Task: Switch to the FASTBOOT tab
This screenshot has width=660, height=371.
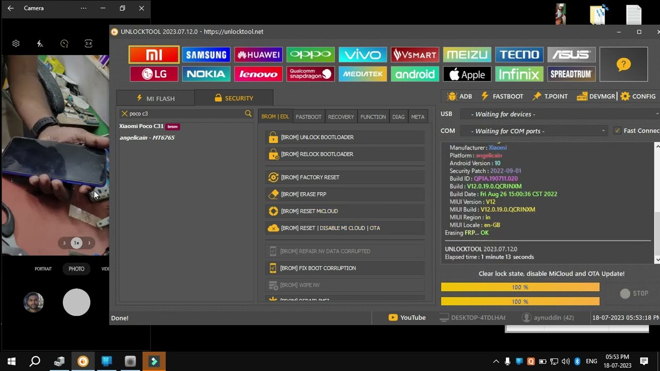Action: click(x=308, y=116)
